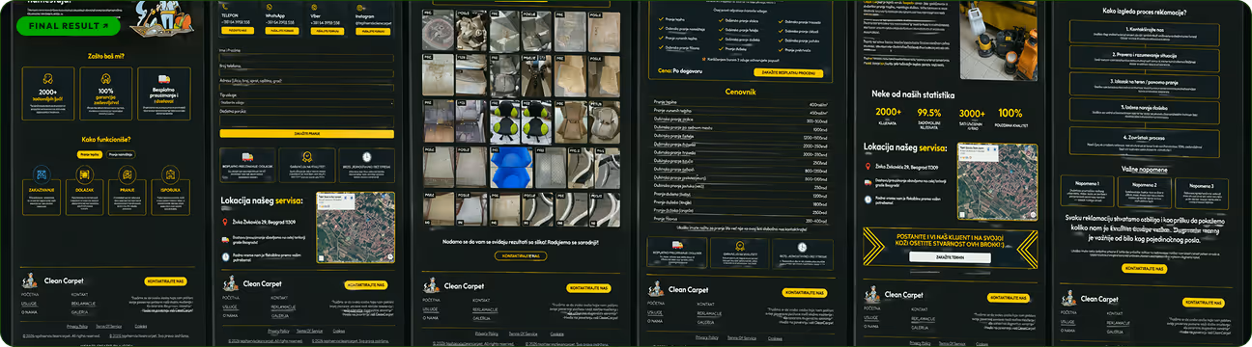This screenshot has height=347, width=1252.
Task: Open the 'Tip usluge' dropdown in the contact form
Action: [307, 102]
